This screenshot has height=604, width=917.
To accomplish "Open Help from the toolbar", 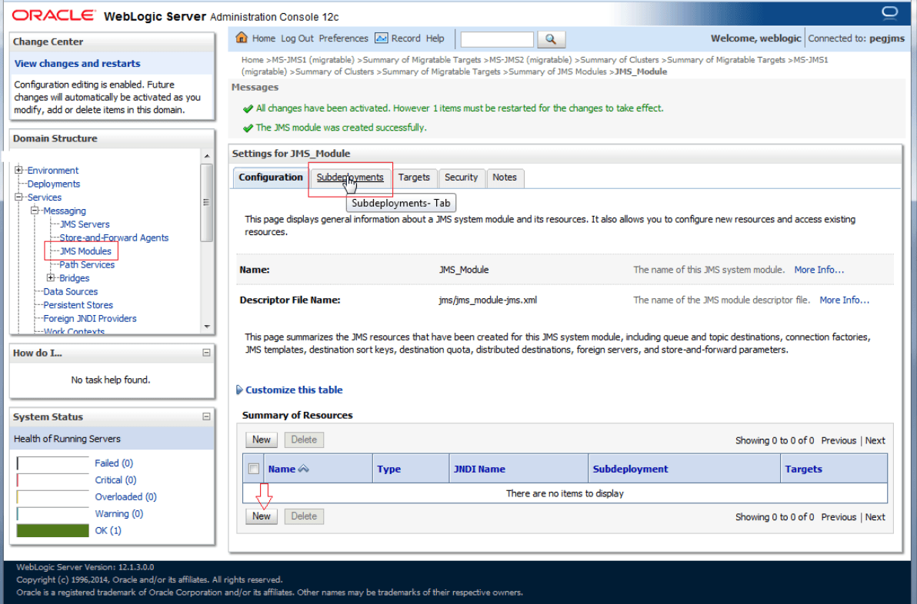I will tap(435, 38).
